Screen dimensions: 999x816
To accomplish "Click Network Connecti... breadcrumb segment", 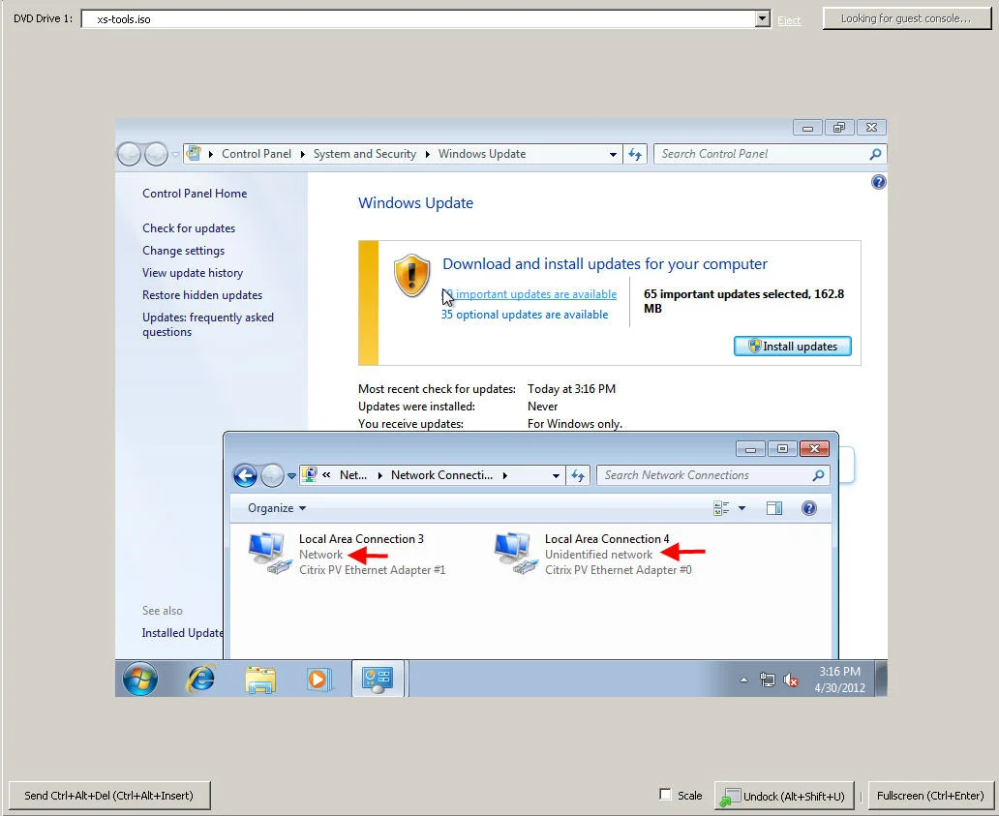I will pos(441,475).
